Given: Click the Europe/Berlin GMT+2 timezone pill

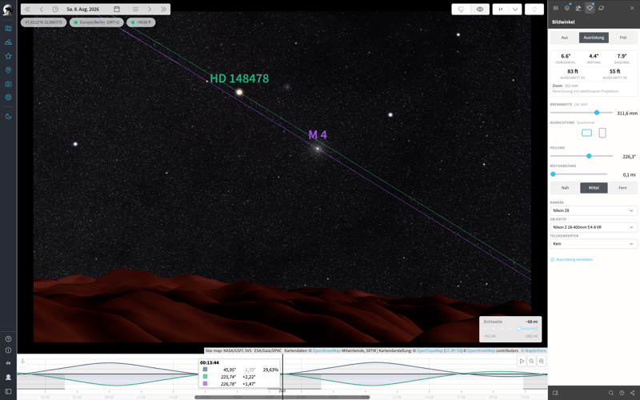Looking at the screenshot, I should click(x=97, y=22).
